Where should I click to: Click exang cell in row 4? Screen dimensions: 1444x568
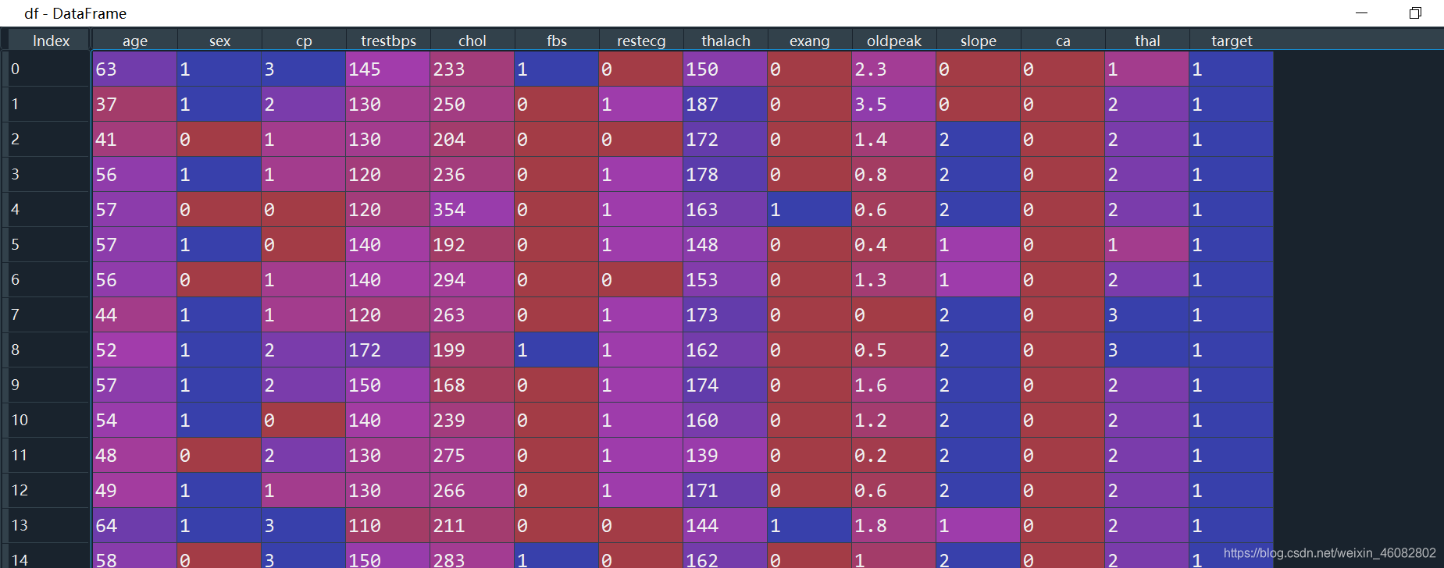pyautogui.click(x=810, y=209)
